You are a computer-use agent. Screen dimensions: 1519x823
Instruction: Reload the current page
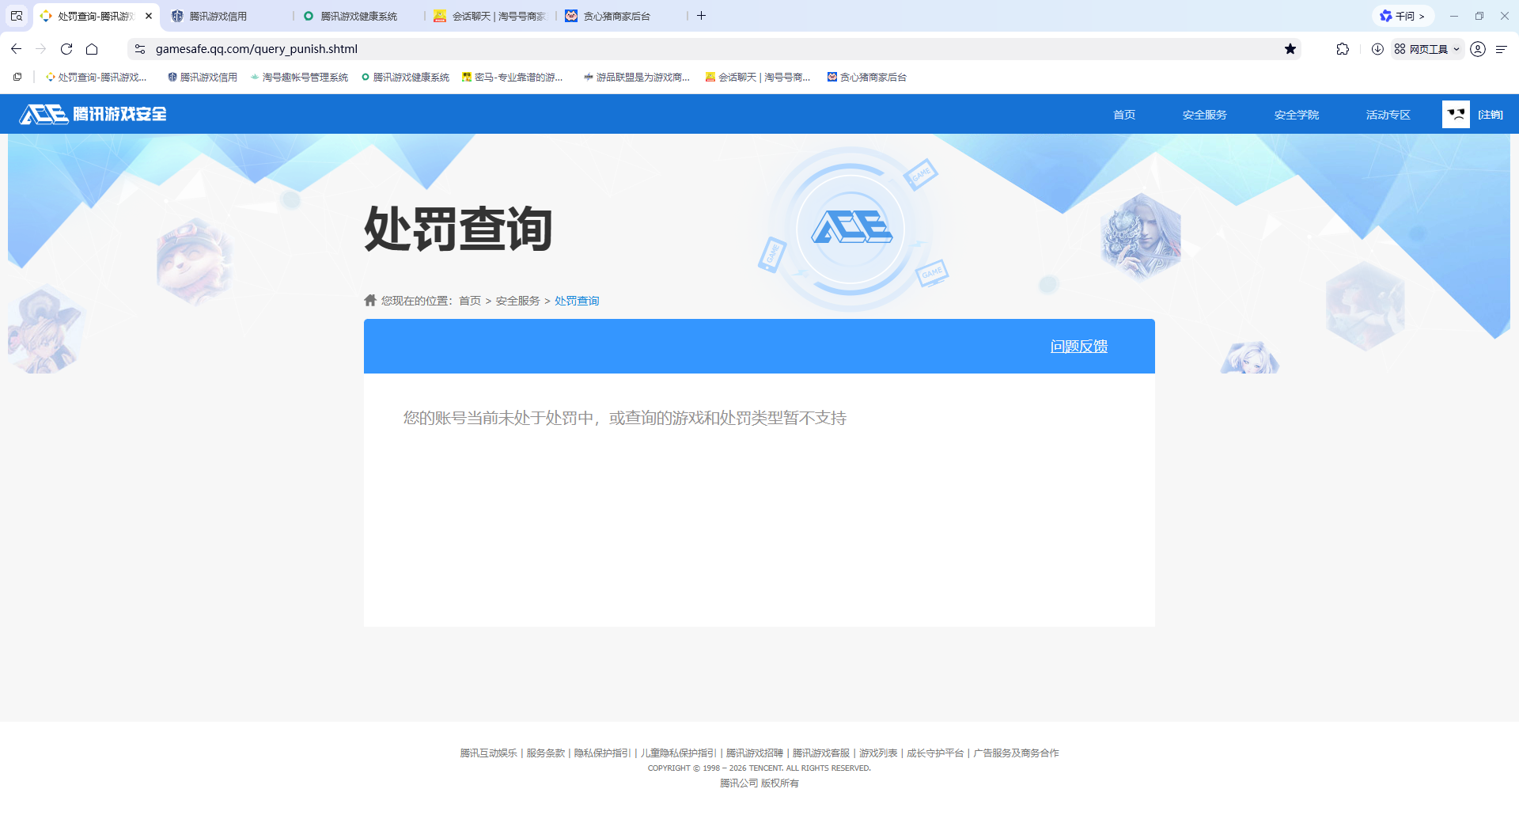tap(66, 48)
